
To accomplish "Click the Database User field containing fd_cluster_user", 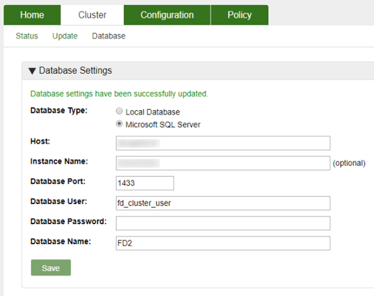I will click(223, 203).
